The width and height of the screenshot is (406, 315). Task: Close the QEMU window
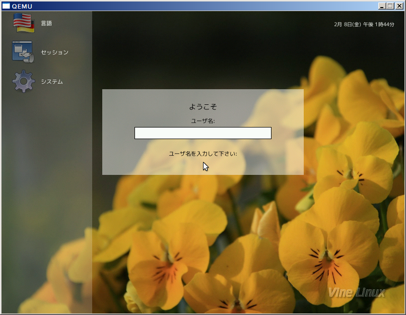399,6
